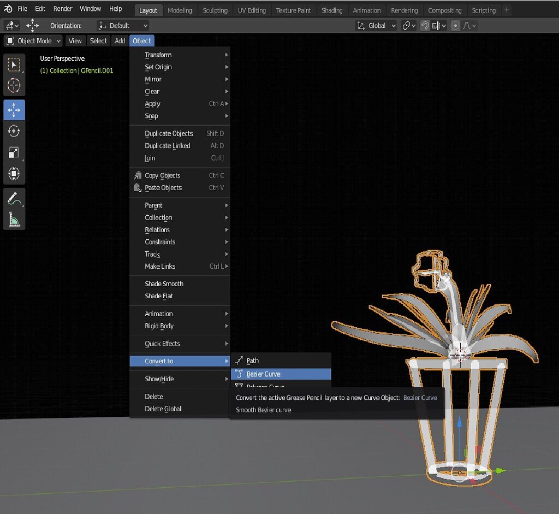
Task: Select the Rotate tool in toolbar
Action: point(14,131)
